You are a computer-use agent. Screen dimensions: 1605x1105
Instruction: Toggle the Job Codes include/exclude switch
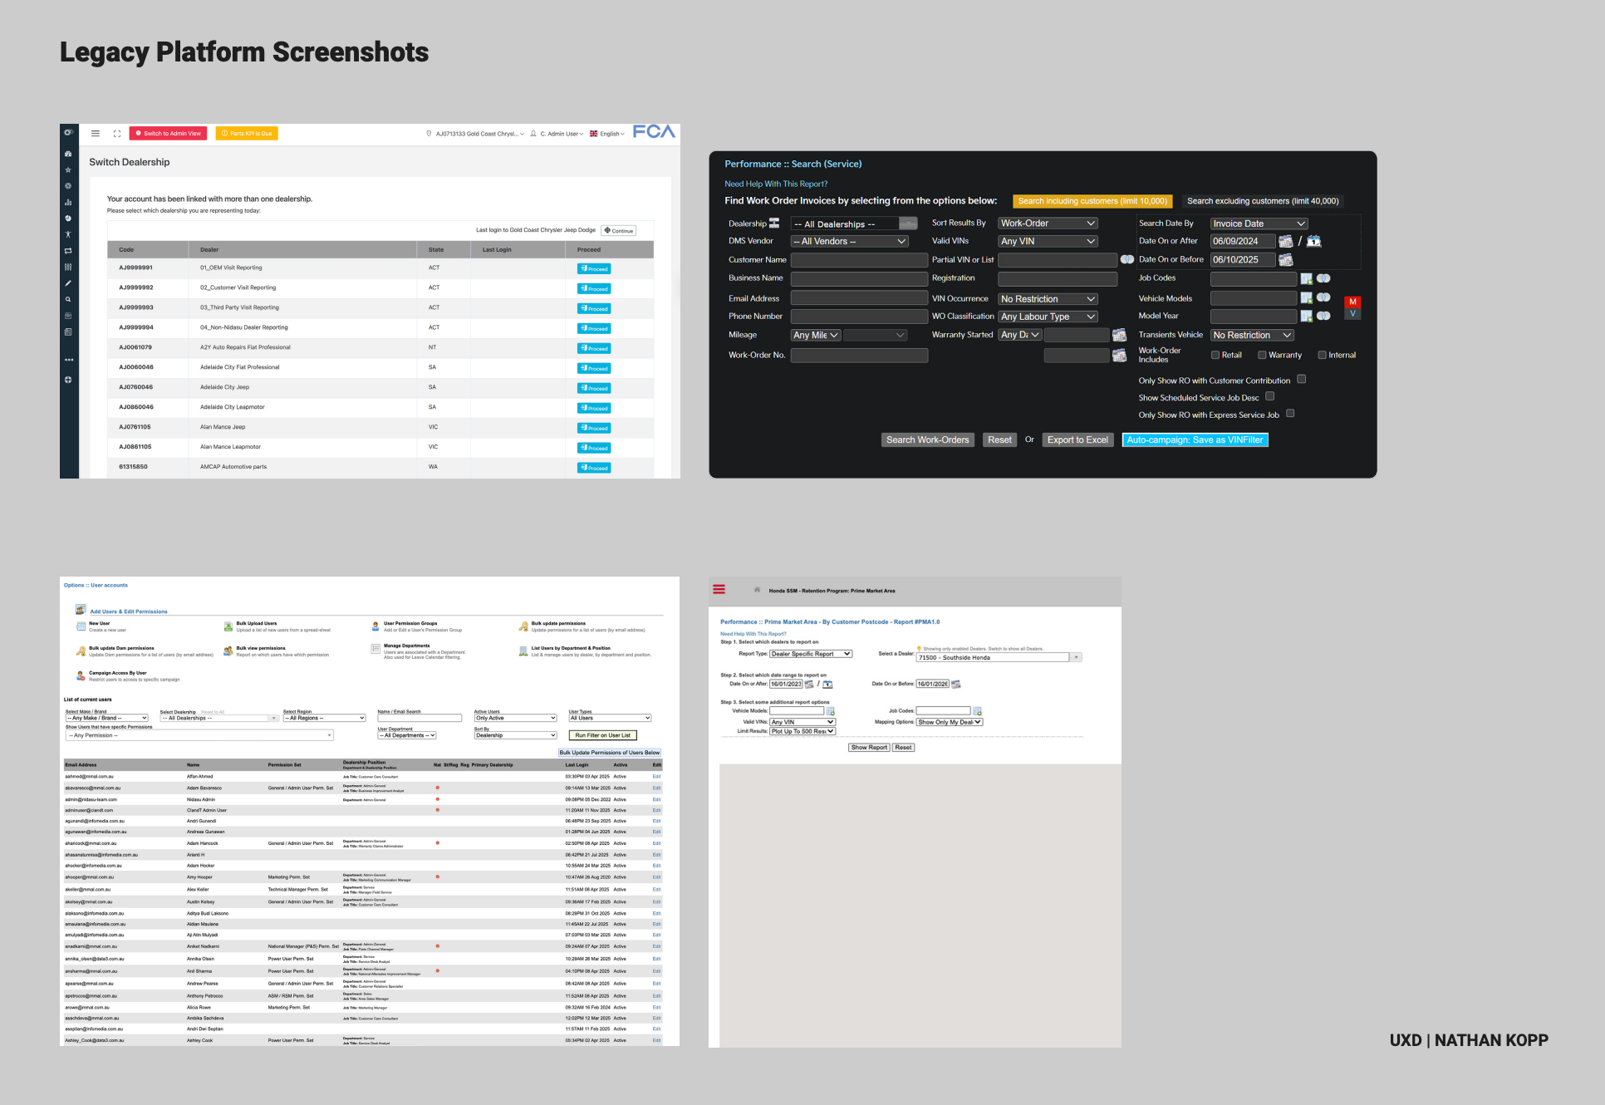(x=1323, y=278)
